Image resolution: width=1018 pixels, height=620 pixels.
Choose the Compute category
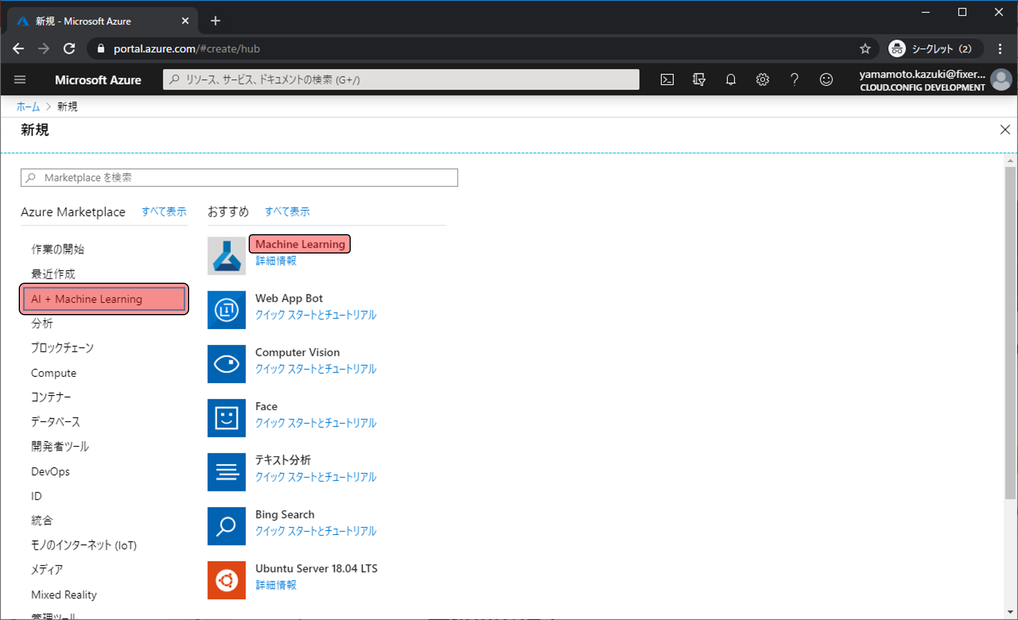click(53, 373)
